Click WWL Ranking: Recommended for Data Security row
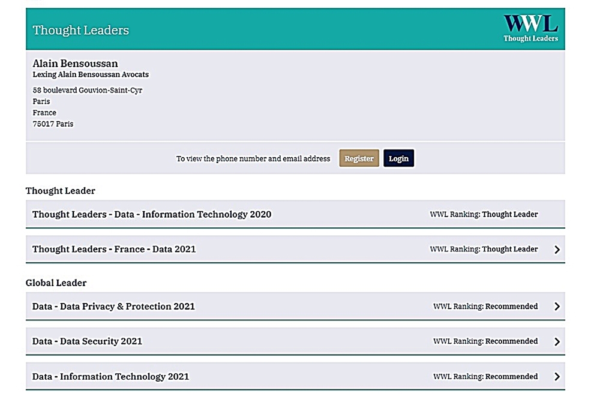The height and width of the screenshot is (399, 600). pyautogui.click(x=485, y=341)
